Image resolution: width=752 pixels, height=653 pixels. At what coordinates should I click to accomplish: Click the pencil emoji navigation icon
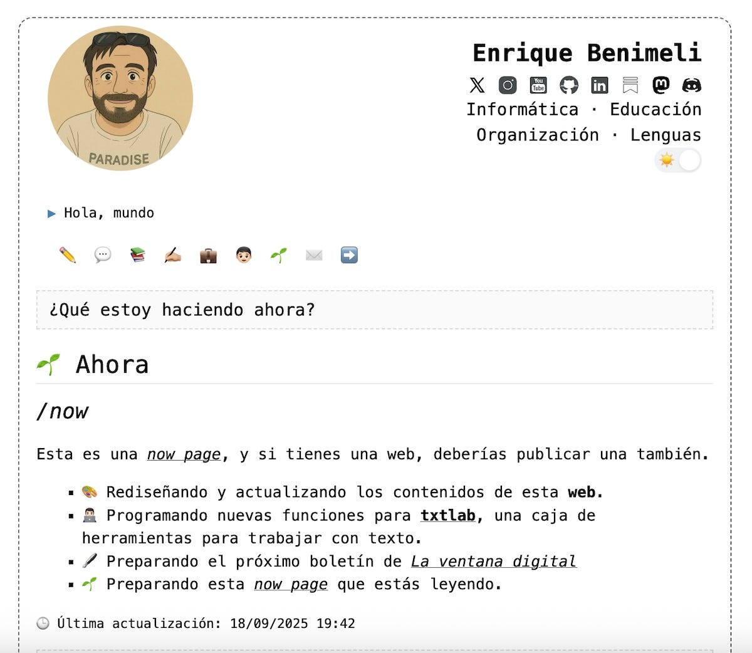(68, 255)
